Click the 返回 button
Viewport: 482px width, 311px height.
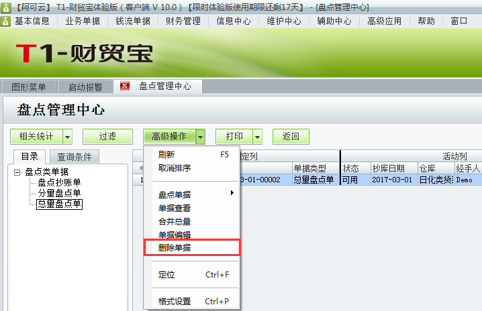[291, 136]
